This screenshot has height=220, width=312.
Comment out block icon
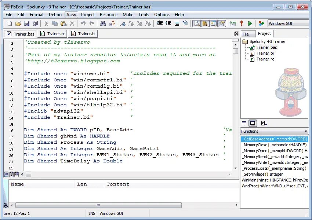177,23
